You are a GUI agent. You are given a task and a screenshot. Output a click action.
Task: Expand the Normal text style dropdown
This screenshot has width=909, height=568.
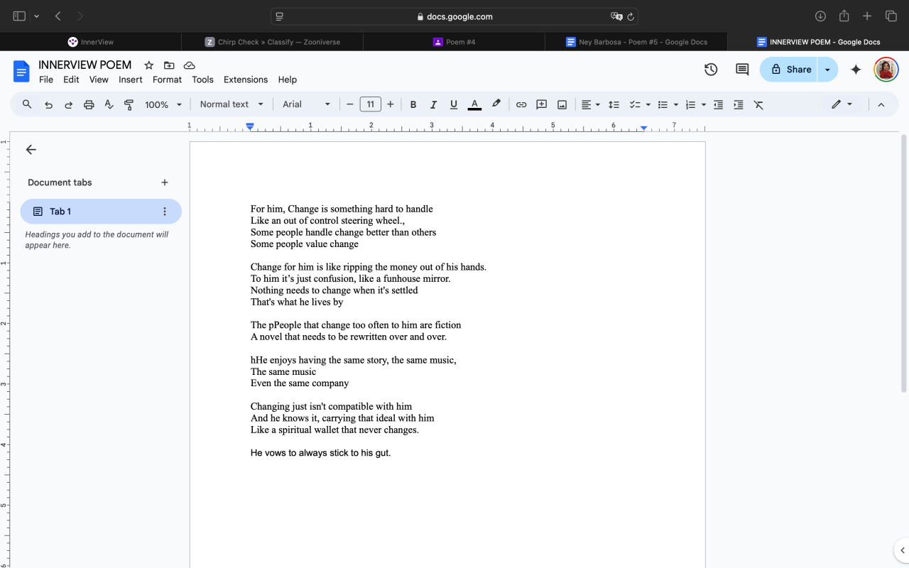[x=232, y=104]
